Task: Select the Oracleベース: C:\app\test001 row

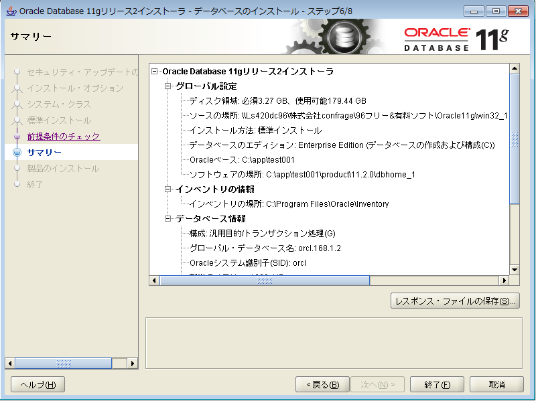Action: click(242, 159)
